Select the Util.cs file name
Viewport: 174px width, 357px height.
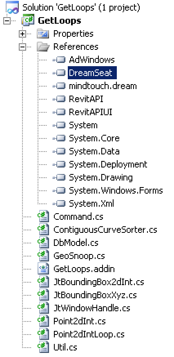[65, 348]
